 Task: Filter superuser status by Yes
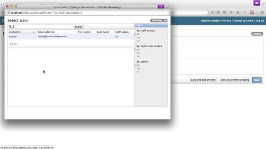click(x=138, y=53)
